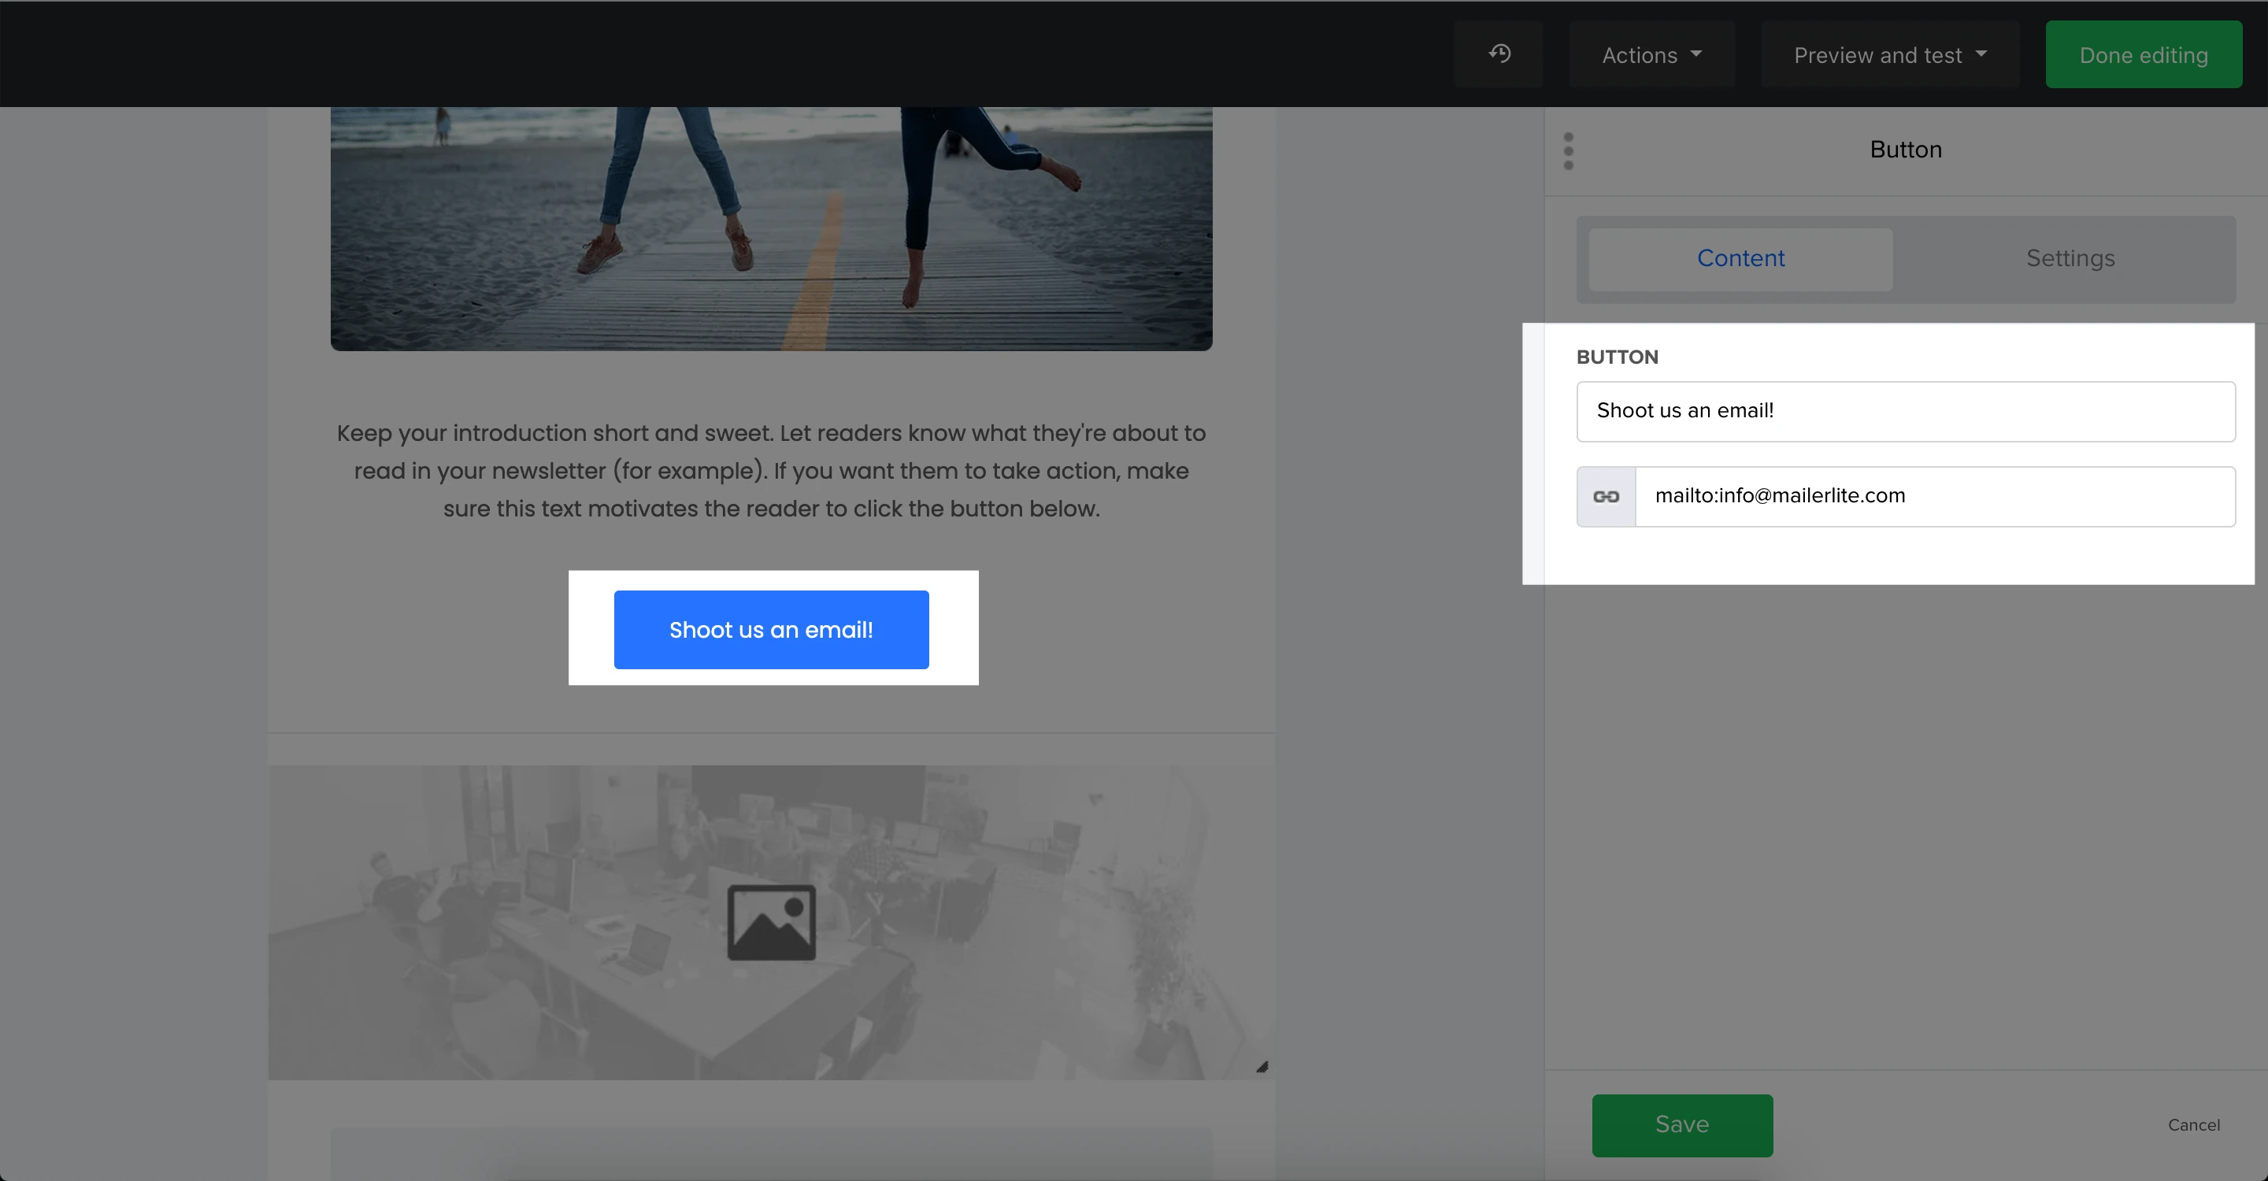Open the Preview and test dropdown
The image size is (2268, 1181).
click(1889, 54)
